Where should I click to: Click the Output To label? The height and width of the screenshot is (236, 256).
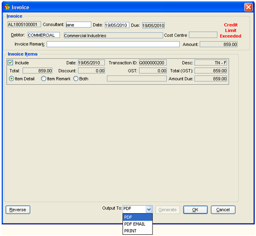point(112,208)
